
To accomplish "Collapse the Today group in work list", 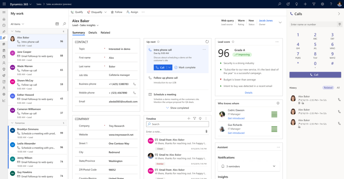I will pos(12,31).
